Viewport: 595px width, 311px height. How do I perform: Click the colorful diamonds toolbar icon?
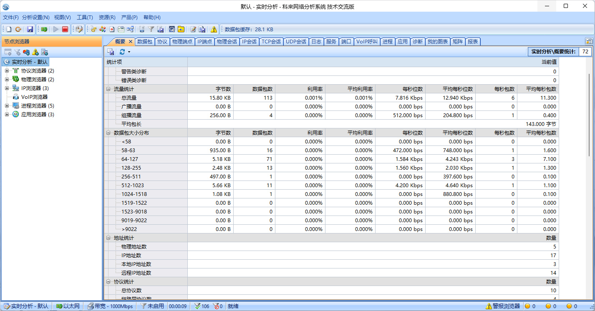click(102, 29)
